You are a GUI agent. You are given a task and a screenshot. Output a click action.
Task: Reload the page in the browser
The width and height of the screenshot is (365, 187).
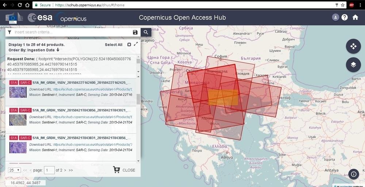(20, 5)
